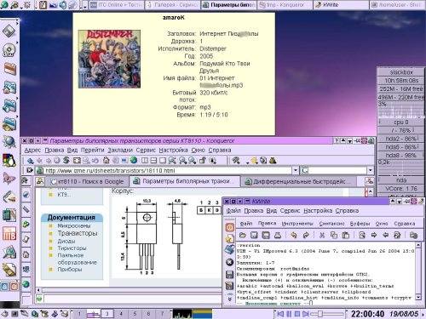Switch to 'Дифференциальные быстродейс...' tab
The width and height of the screenshot is (426, 319).
(300, 181)
